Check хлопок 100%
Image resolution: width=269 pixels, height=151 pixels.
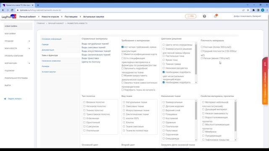pos(124,118)
